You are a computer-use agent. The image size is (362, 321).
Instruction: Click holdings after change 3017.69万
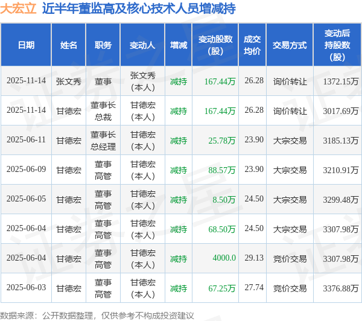coord(340,111)
